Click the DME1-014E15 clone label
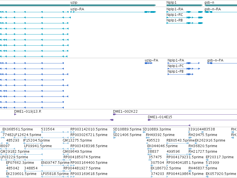 coord(160,117)
